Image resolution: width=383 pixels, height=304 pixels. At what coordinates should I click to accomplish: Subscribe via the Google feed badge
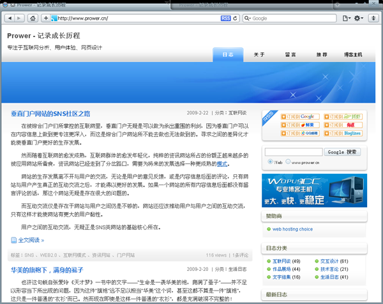[x=300, y=117]
